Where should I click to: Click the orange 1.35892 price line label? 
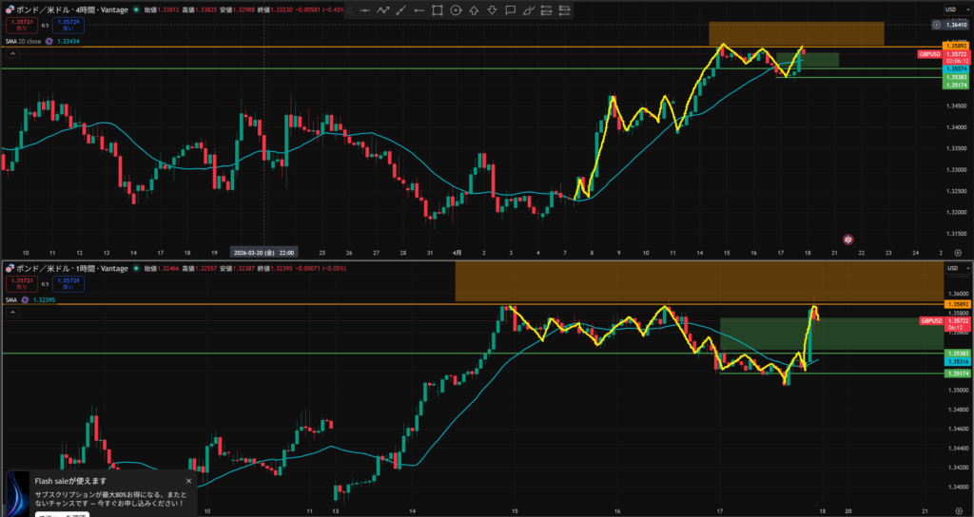(x=954, y=47)
